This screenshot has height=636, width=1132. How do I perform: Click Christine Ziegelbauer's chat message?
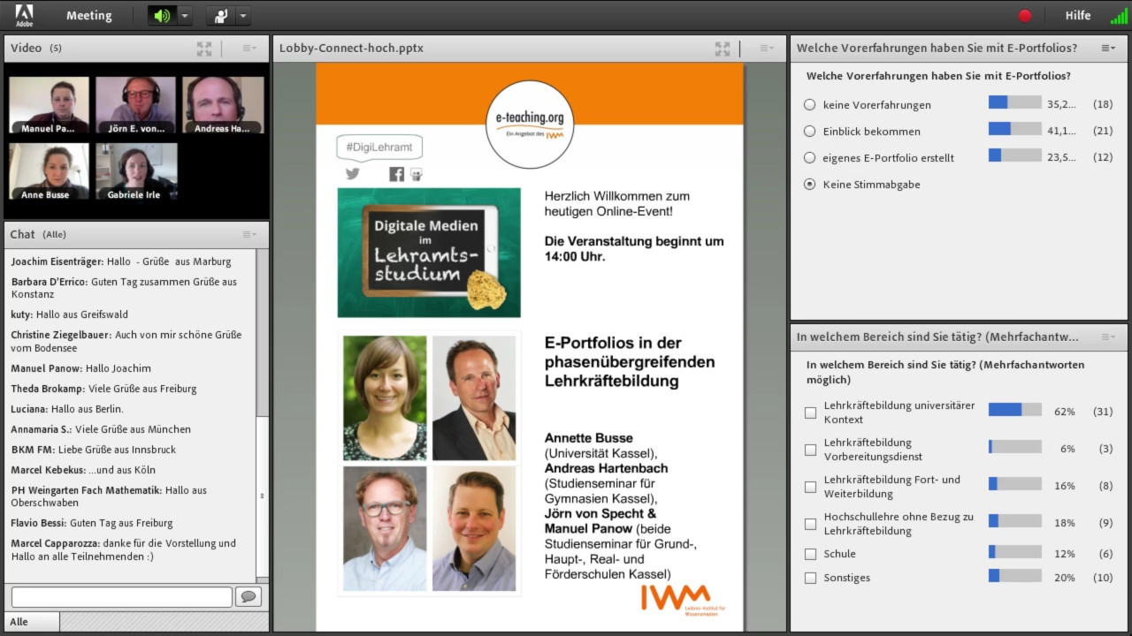126,342
